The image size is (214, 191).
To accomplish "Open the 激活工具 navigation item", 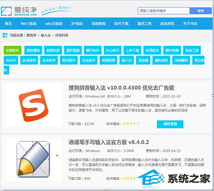I will click(144, 24).
